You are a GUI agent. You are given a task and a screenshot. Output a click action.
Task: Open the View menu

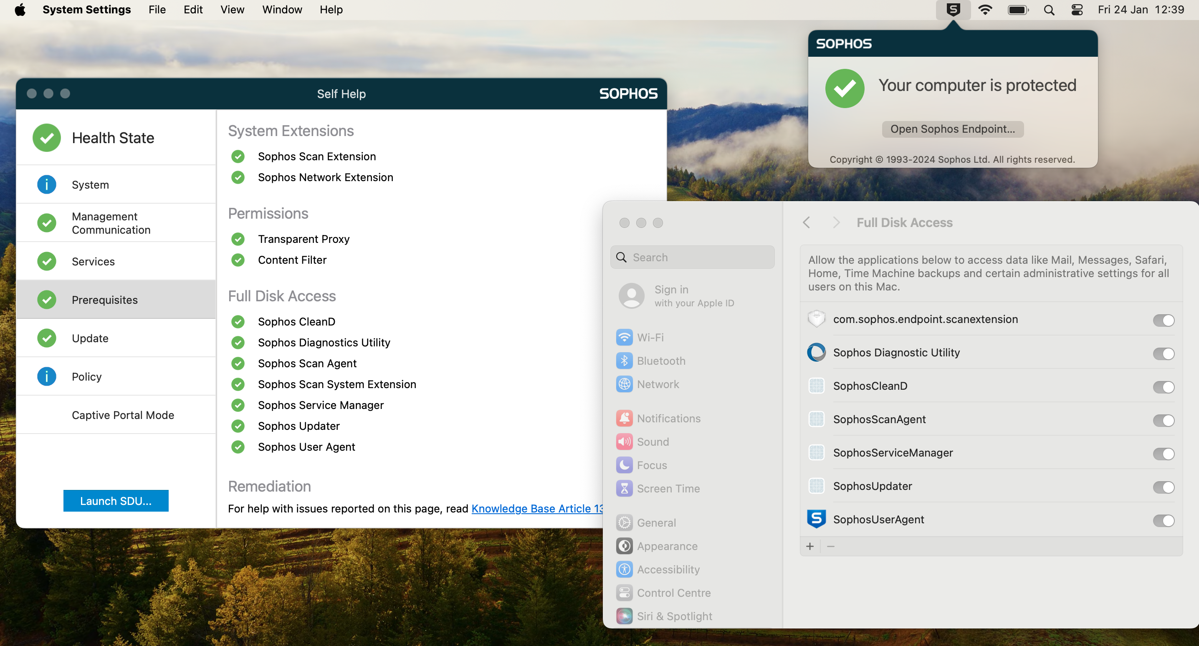(232, 10)
